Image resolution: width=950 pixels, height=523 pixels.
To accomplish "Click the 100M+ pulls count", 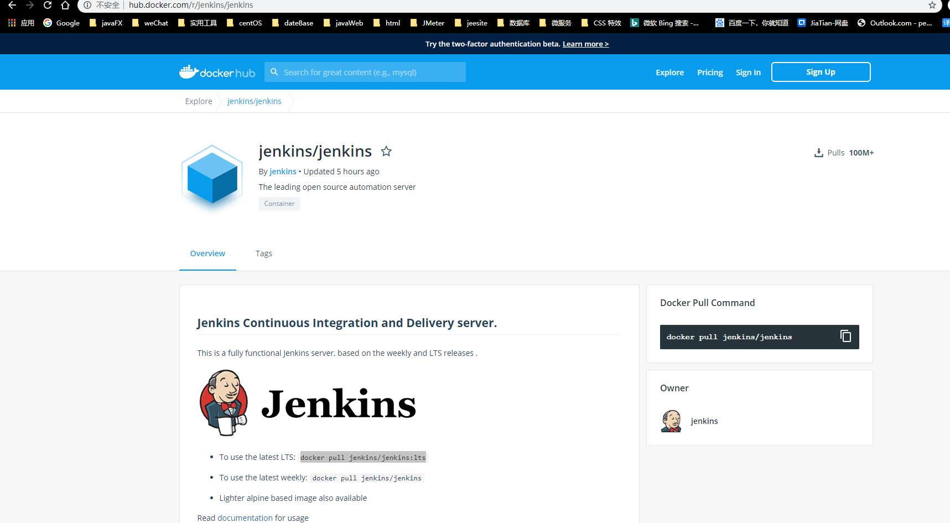I will [861, 153].
